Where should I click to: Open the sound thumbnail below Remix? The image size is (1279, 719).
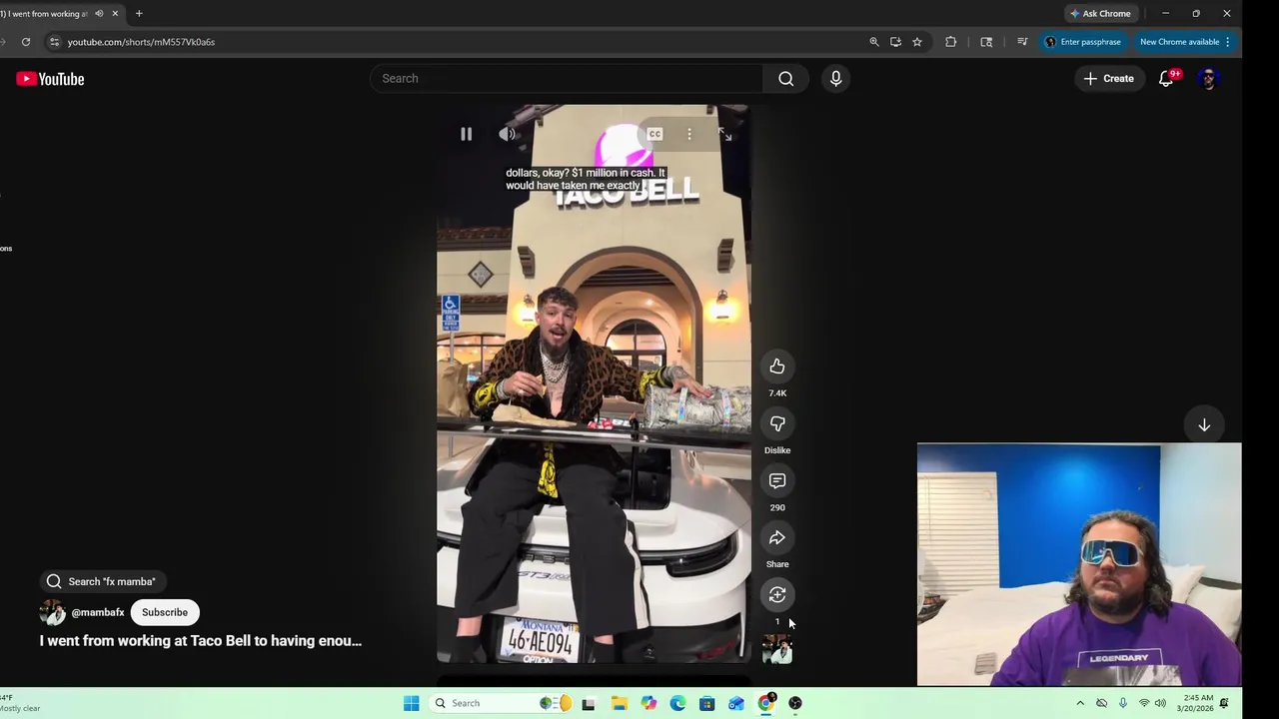(777, 650)
